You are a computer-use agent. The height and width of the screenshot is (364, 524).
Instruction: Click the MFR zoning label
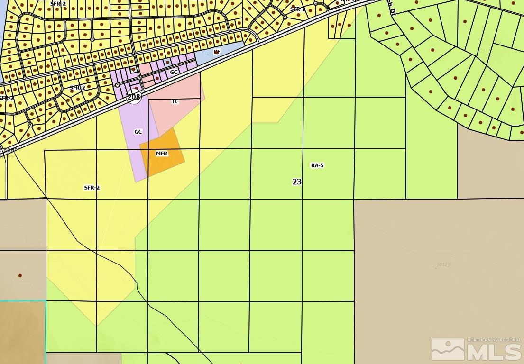tap(162, 154)
